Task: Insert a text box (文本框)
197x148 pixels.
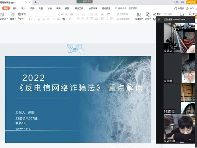Action: 139,16
